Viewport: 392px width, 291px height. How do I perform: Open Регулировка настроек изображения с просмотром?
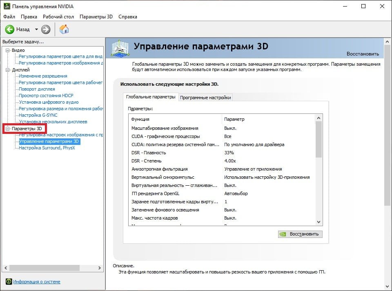(61, 135)
